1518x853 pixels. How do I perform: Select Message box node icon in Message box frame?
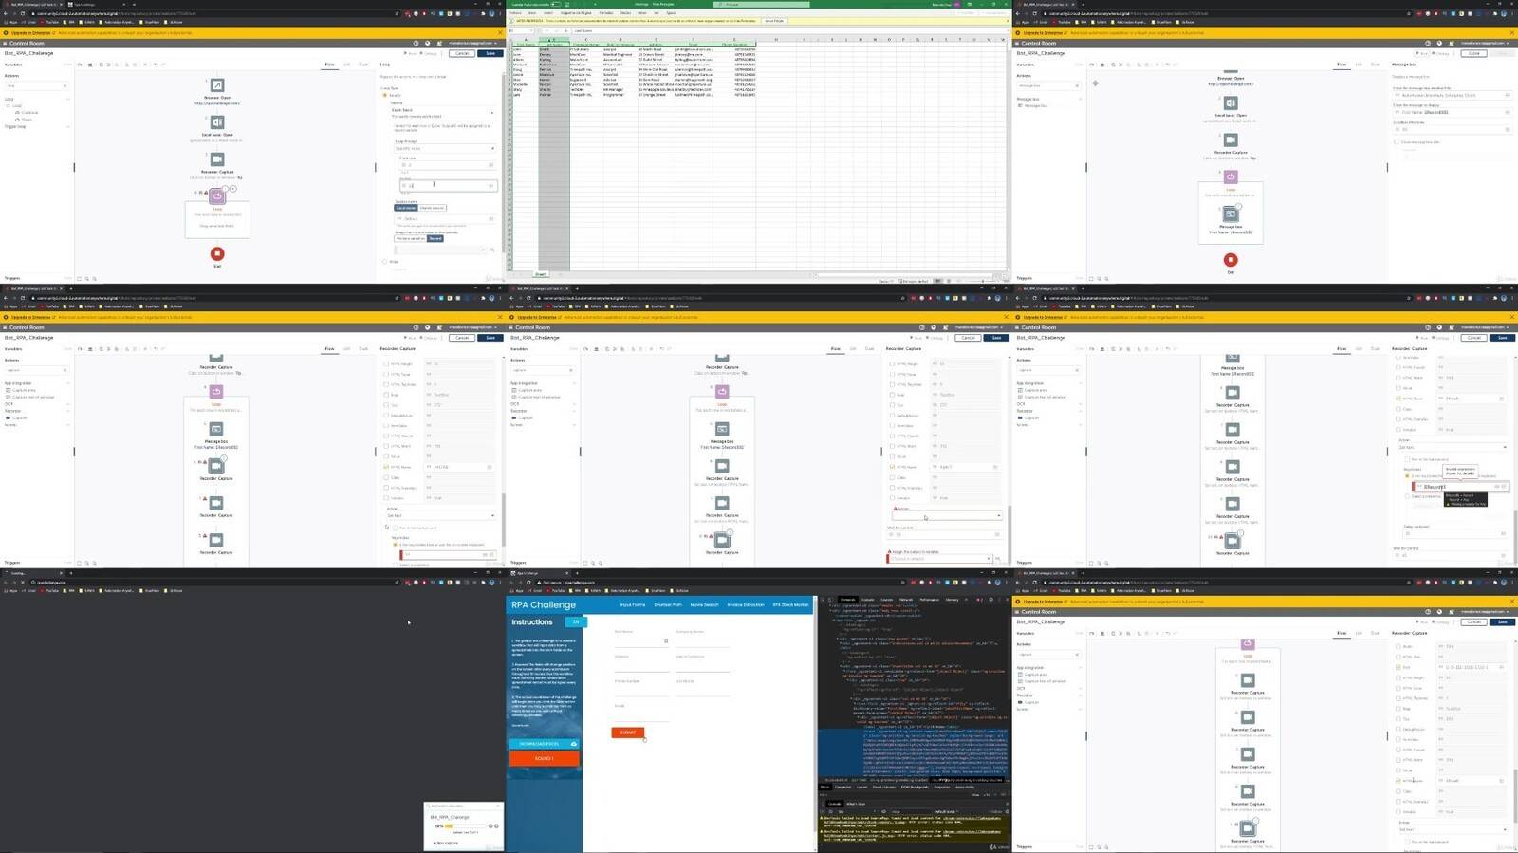(1231, 214)
